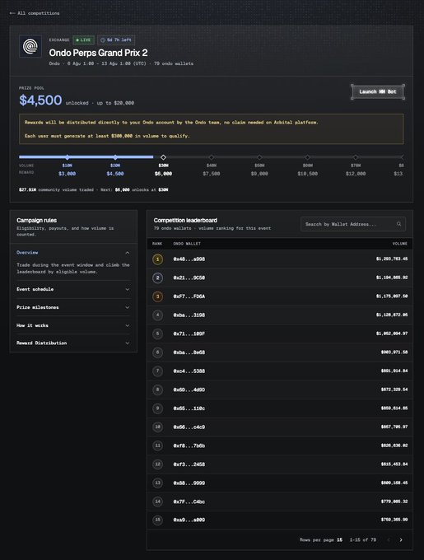Viewport: 424px width, 560px height.
Task: Click the $20M volume milestone marker
Action: (115, 157)
